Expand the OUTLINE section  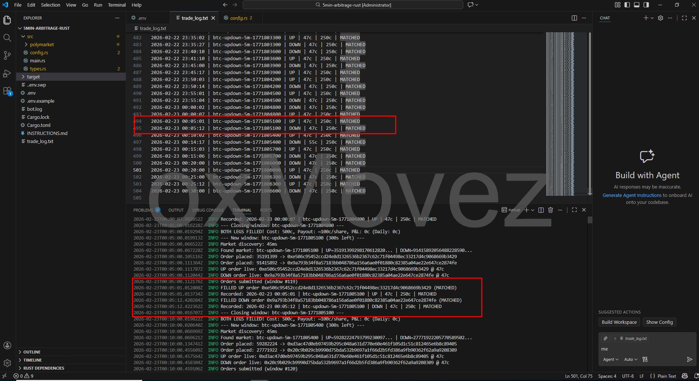(x=32, y=352)
